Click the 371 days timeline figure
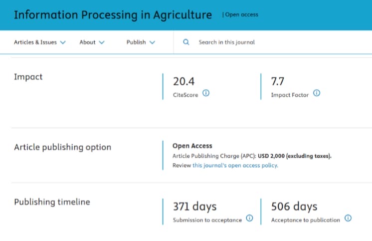372x241 pixels. coord(195,207)
